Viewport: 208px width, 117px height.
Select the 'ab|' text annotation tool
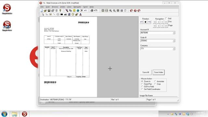pyautogui.click(x=65, y=14)
